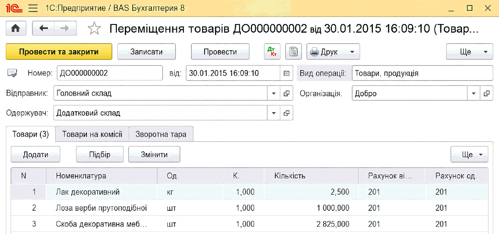Click the Вид операції field
499x234 pixels.
point(422,73)
